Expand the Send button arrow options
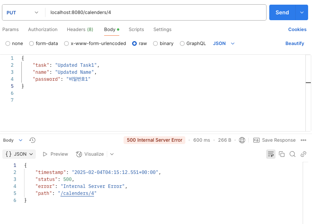312x224 pixels. 302,12
